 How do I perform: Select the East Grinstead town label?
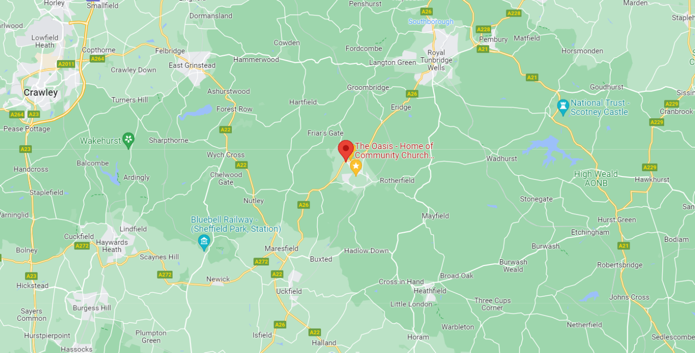tap(192, 66)
